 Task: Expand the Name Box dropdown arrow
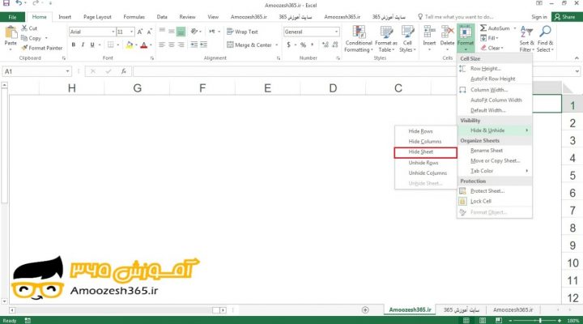coord(67,71)
